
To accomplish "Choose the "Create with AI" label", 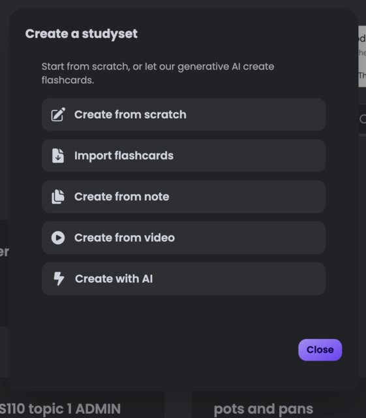I will tap(114, 279).
